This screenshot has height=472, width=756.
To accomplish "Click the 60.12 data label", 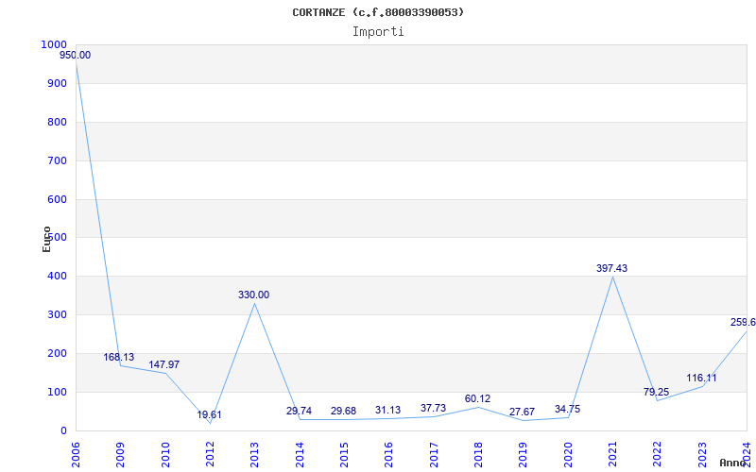I will 478,398.
